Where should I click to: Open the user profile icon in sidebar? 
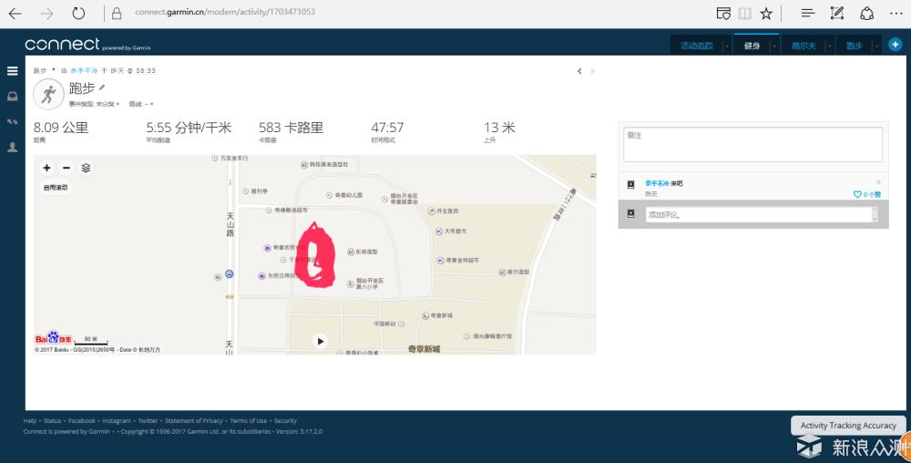click(x=12, y=147)
